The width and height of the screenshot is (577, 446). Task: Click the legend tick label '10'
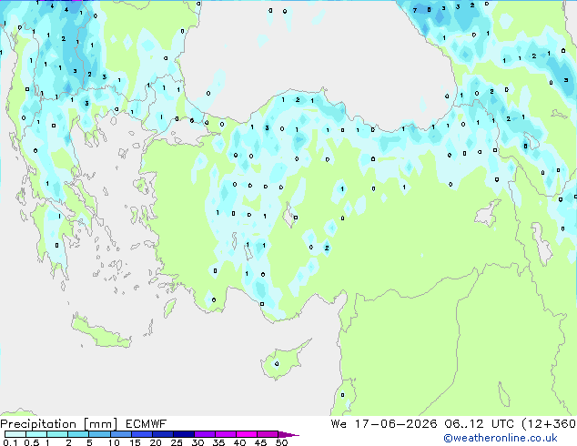pos(114,442)
